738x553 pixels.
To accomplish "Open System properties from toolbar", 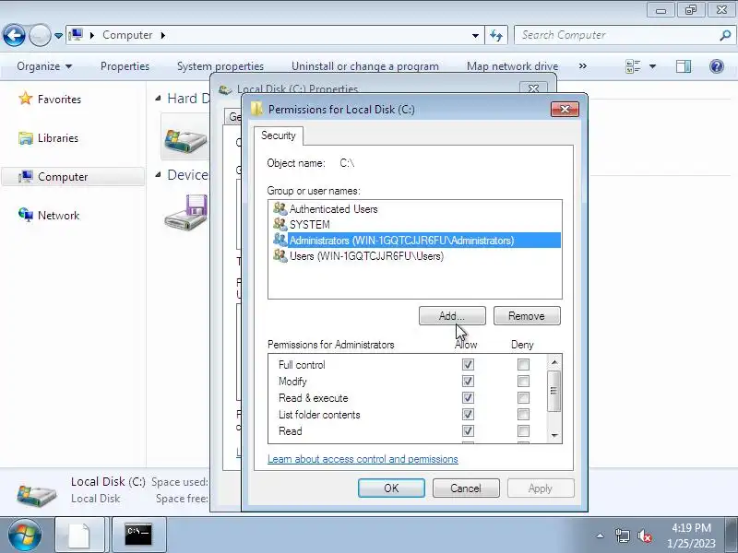I will 220,66.
